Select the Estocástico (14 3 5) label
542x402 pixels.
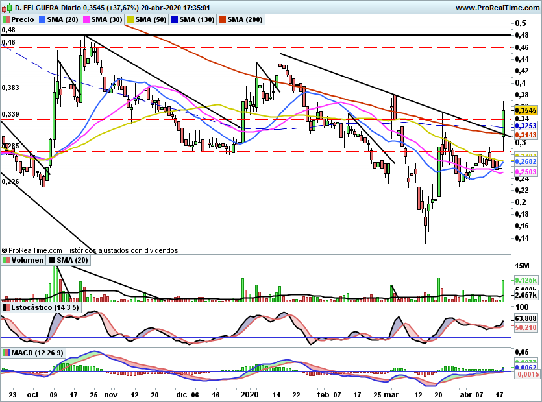pos(45,307)
